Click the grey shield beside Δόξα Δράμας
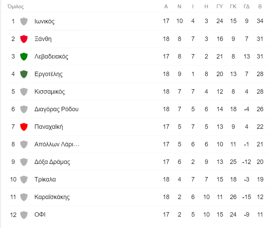The height and width of the screenshot is (228, 268). click(24, 162)
